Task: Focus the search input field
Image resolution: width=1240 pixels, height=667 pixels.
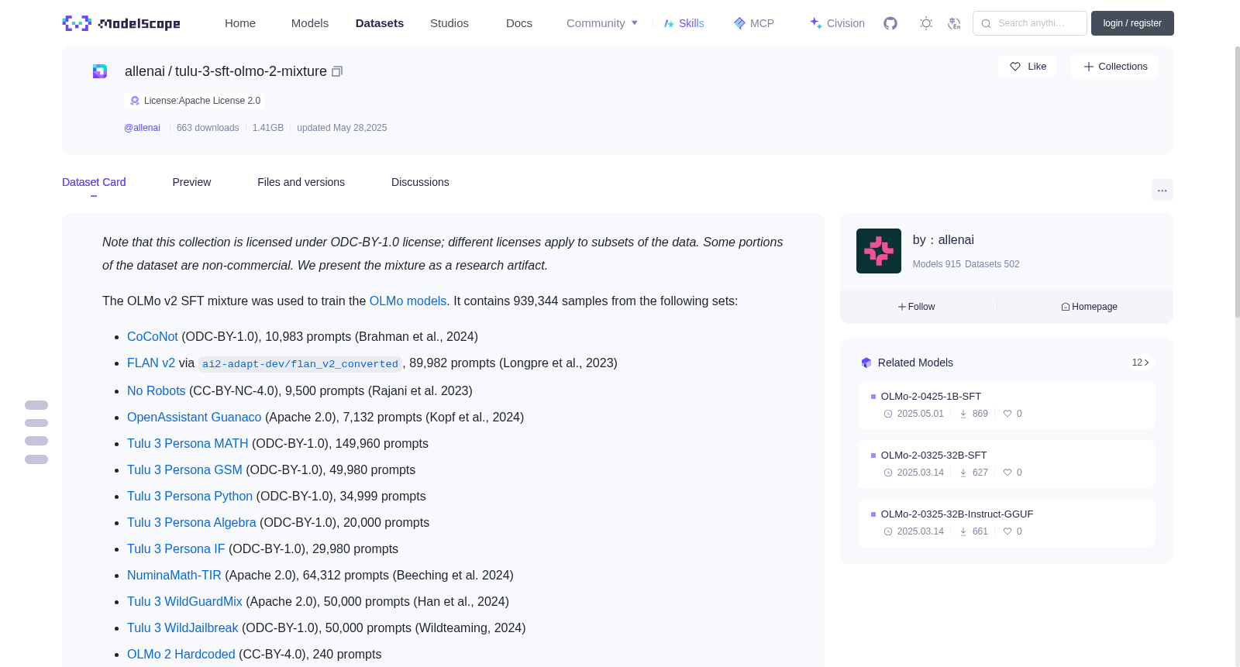Action: tap(1030, 23)
